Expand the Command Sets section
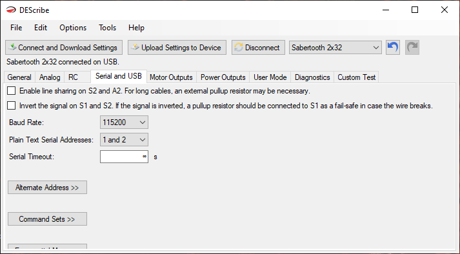 (x=47, y=219)
